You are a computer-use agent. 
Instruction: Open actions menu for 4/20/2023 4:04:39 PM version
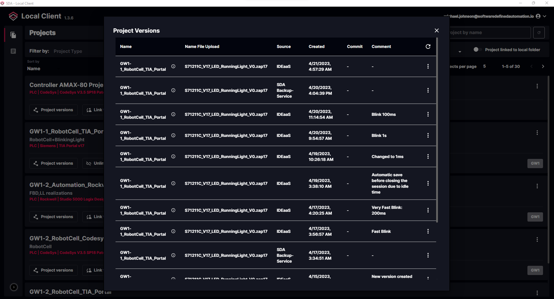click(428, 90)
